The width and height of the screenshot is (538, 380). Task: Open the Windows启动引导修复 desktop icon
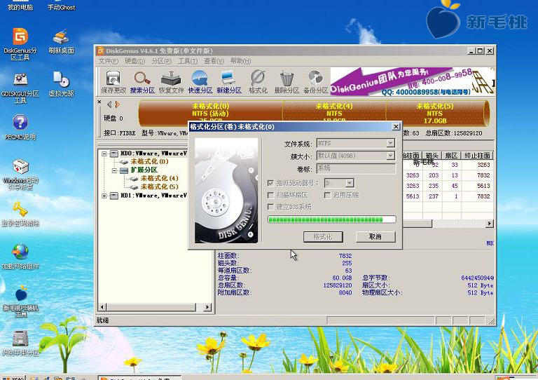(x=20, y=174)
